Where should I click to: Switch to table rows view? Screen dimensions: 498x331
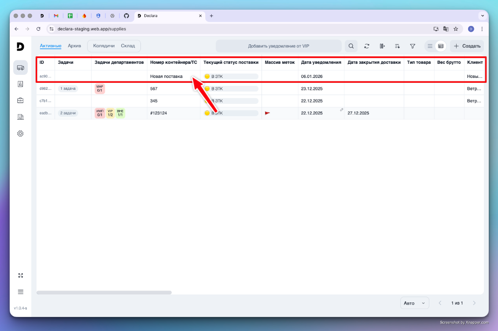point(440,46)
